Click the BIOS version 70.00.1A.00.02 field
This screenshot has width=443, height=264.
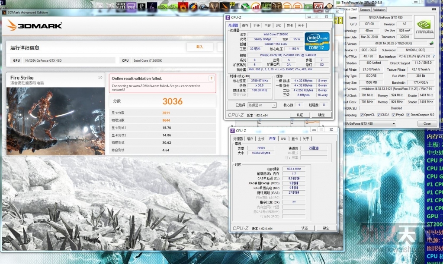(393, 44)
